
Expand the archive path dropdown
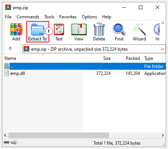click(163, 49)
